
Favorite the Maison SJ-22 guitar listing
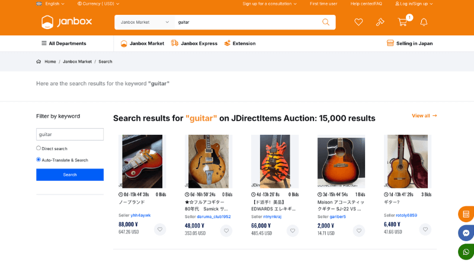click(359, 231)
